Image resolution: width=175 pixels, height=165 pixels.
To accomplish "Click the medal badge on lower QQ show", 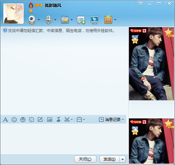I will pos(135,131).
